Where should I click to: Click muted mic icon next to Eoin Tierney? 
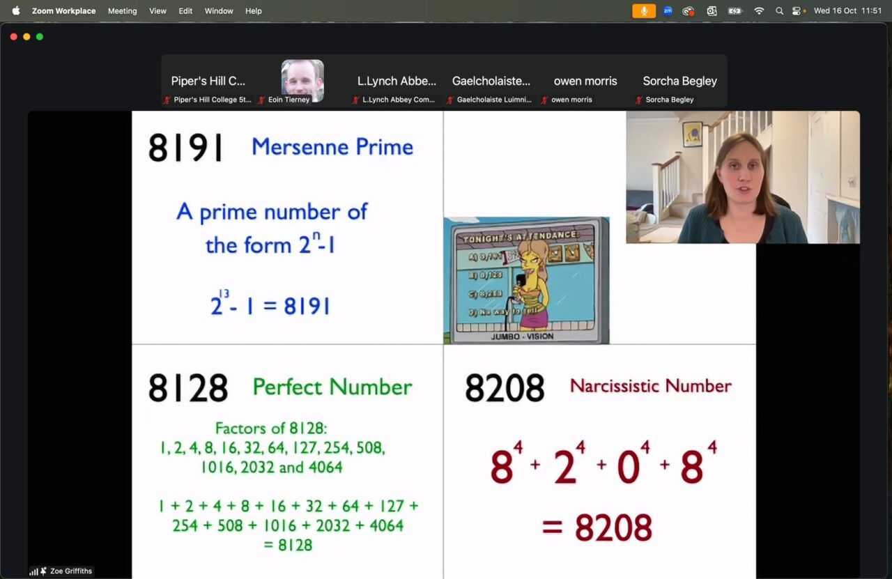(x=262, y=100)
